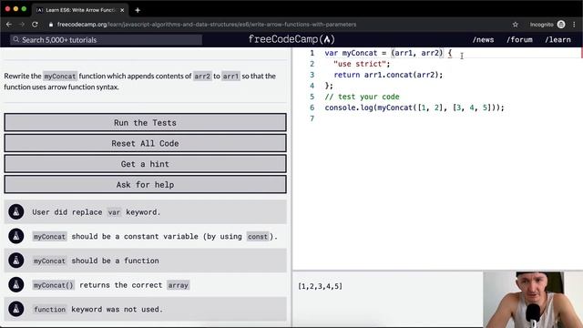Click the 'return arr1.concat(arr2);' line
Viewport: 583px width, 328px height.
[x=389, y=75]
